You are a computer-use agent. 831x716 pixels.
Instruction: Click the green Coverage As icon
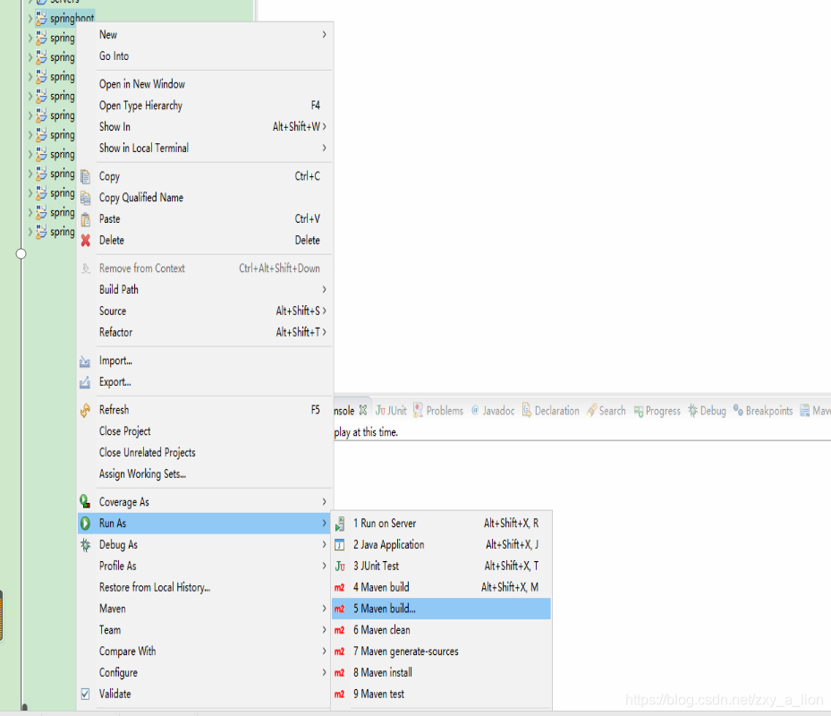click(x=85, y=501)
